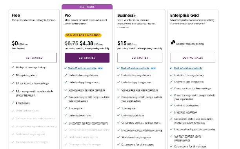Viewport: 240px width, 149px height.
Task: Click Supports multiple SAML configurations in Enterprise Grid
Action: pos(188,138)
